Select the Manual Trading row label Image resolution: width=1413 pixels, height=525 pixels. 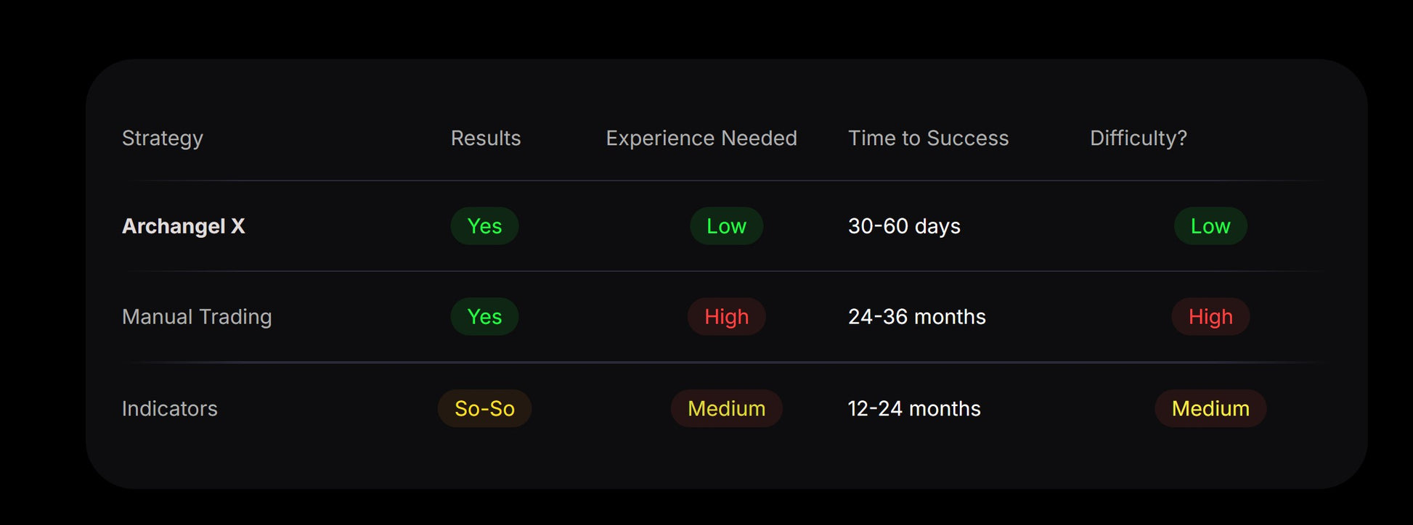(196, 317)
